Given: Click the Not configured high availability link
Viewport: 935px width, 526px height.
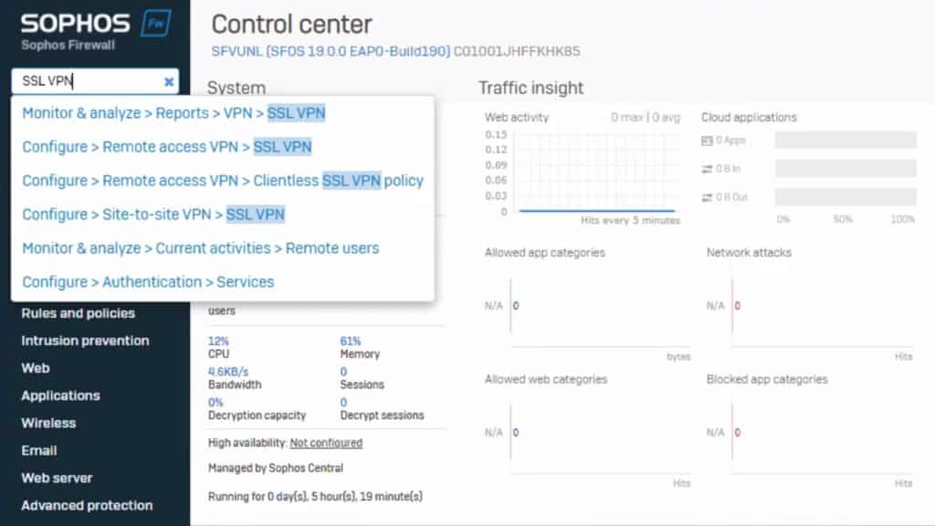Looking at the screenshot, I should click(326, 443).
